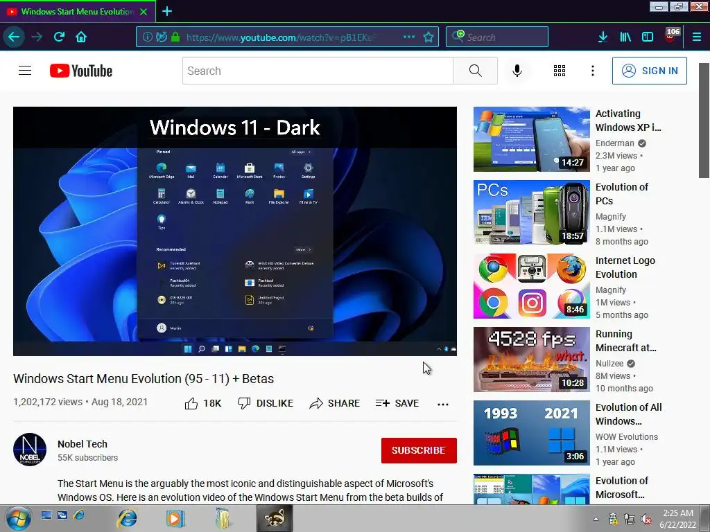Open YouTube settings three-dot menu

[592, 71]
